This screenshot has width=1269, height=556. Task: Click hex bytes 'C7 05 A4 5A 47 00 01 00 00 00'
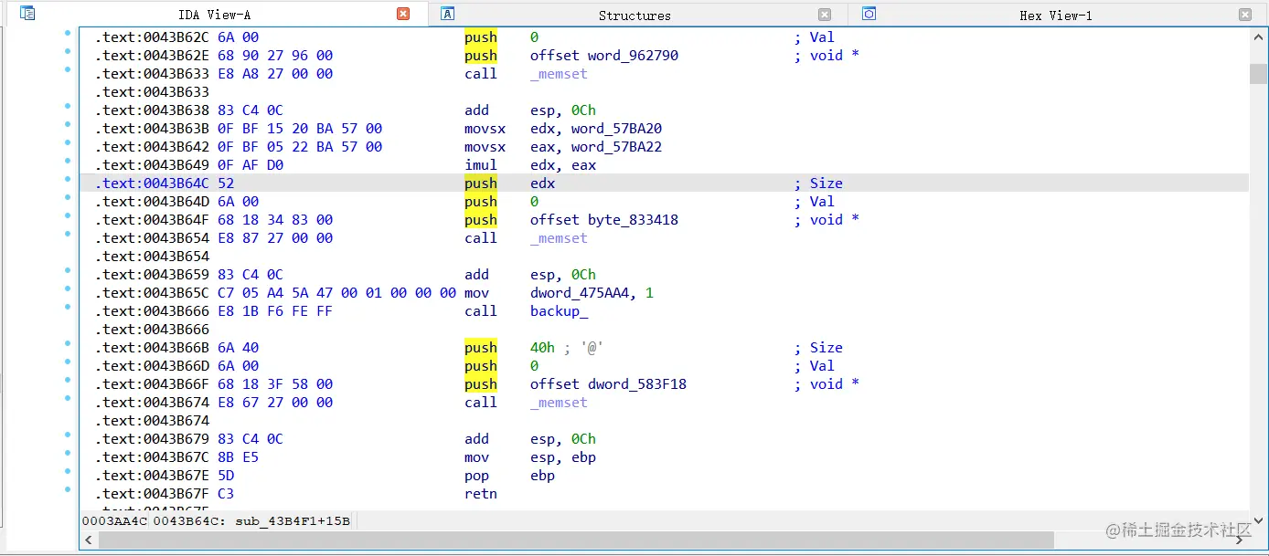pyautogui.click(x=336, y=293)
